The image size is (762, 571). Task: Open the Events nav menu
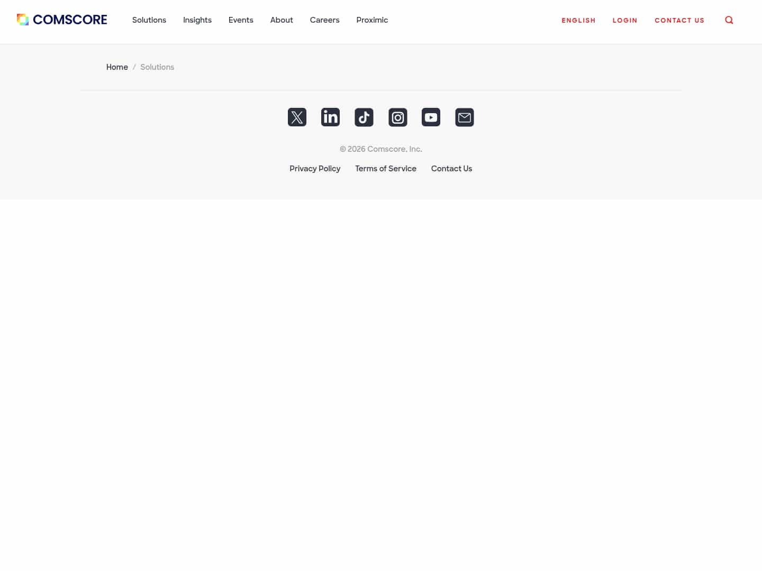(x=241, y=20)
